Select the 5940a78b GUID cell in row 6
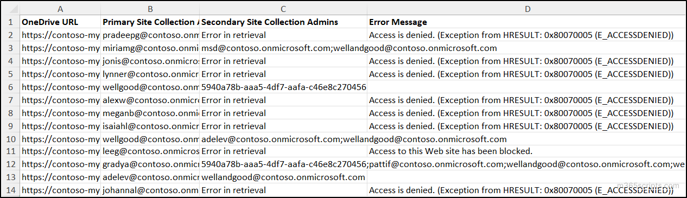Viewport: 687px width, 198px height. [x=283, y=87]
